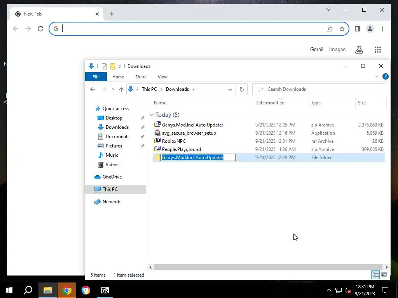The height and width of the screenshot is (298, 398).
Task: Open the Gmail link
Action: pos(316,49)
